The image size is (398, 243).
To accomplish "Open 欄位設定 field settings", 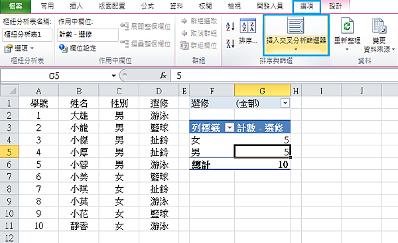I will [x=78, y=48].
